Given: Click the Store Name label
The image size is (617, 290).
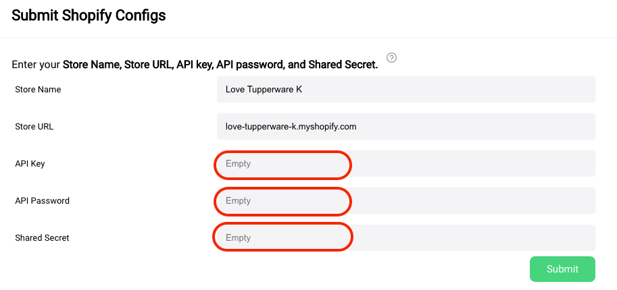Looking at the screenshot, I should point(38,90).
